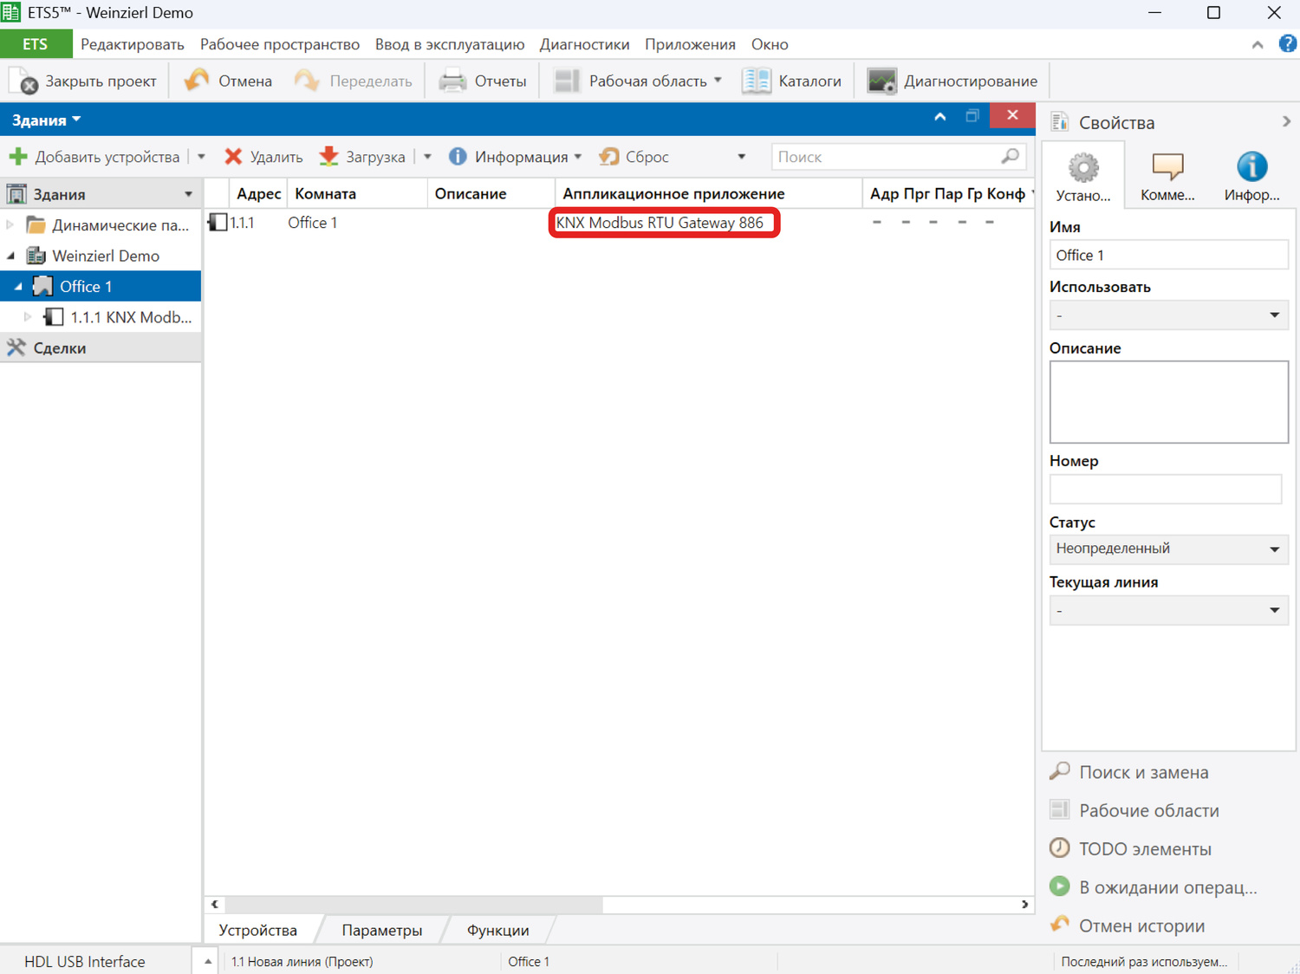
Task: Click the Download (Загрузка) arrow icon
Action: pyautogui.click(x=328, y=157)
